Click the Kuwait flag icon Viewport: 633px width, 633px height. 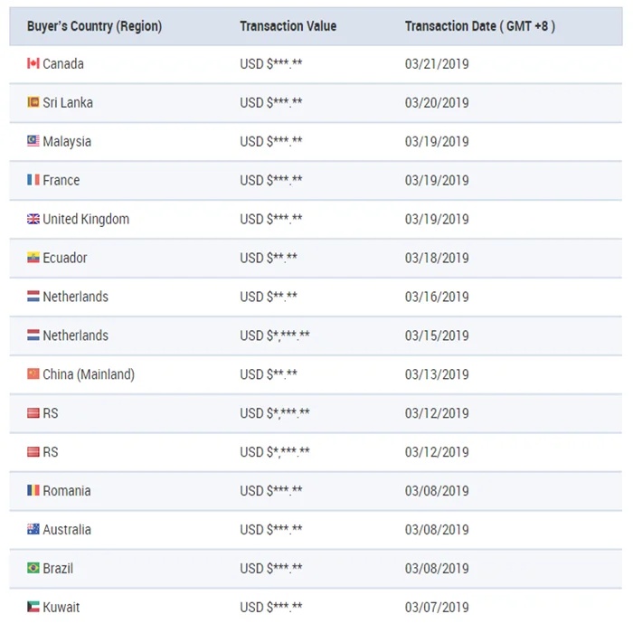coord(33,608)
